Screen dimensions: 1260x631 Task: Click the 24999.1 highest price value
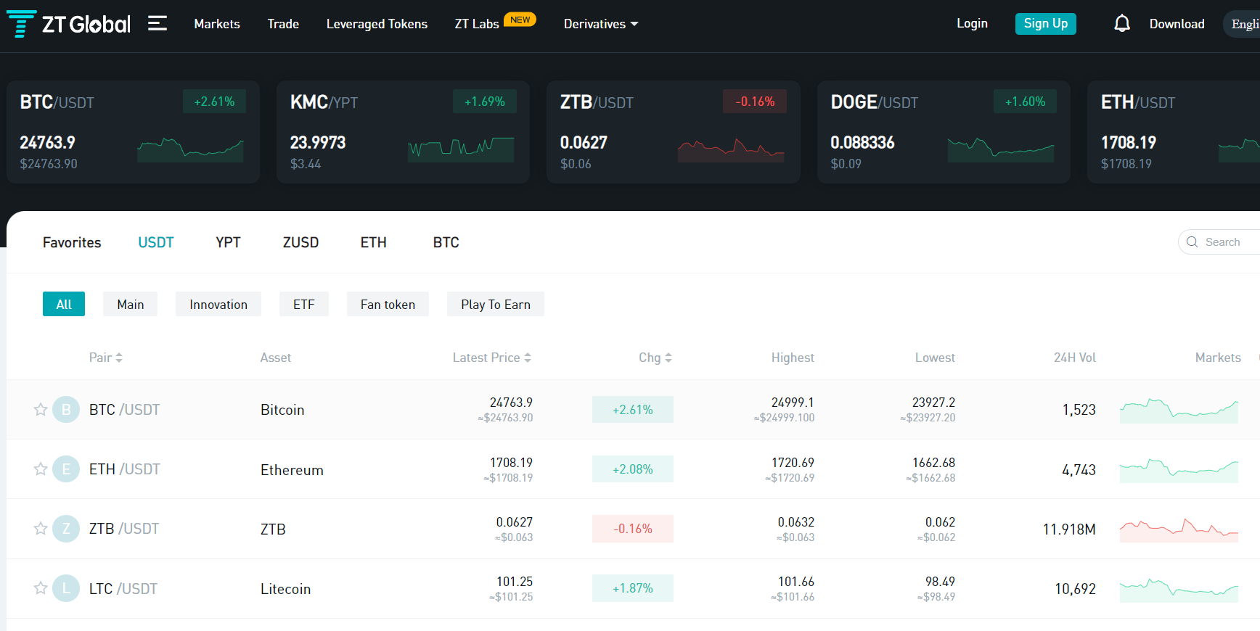793,403
